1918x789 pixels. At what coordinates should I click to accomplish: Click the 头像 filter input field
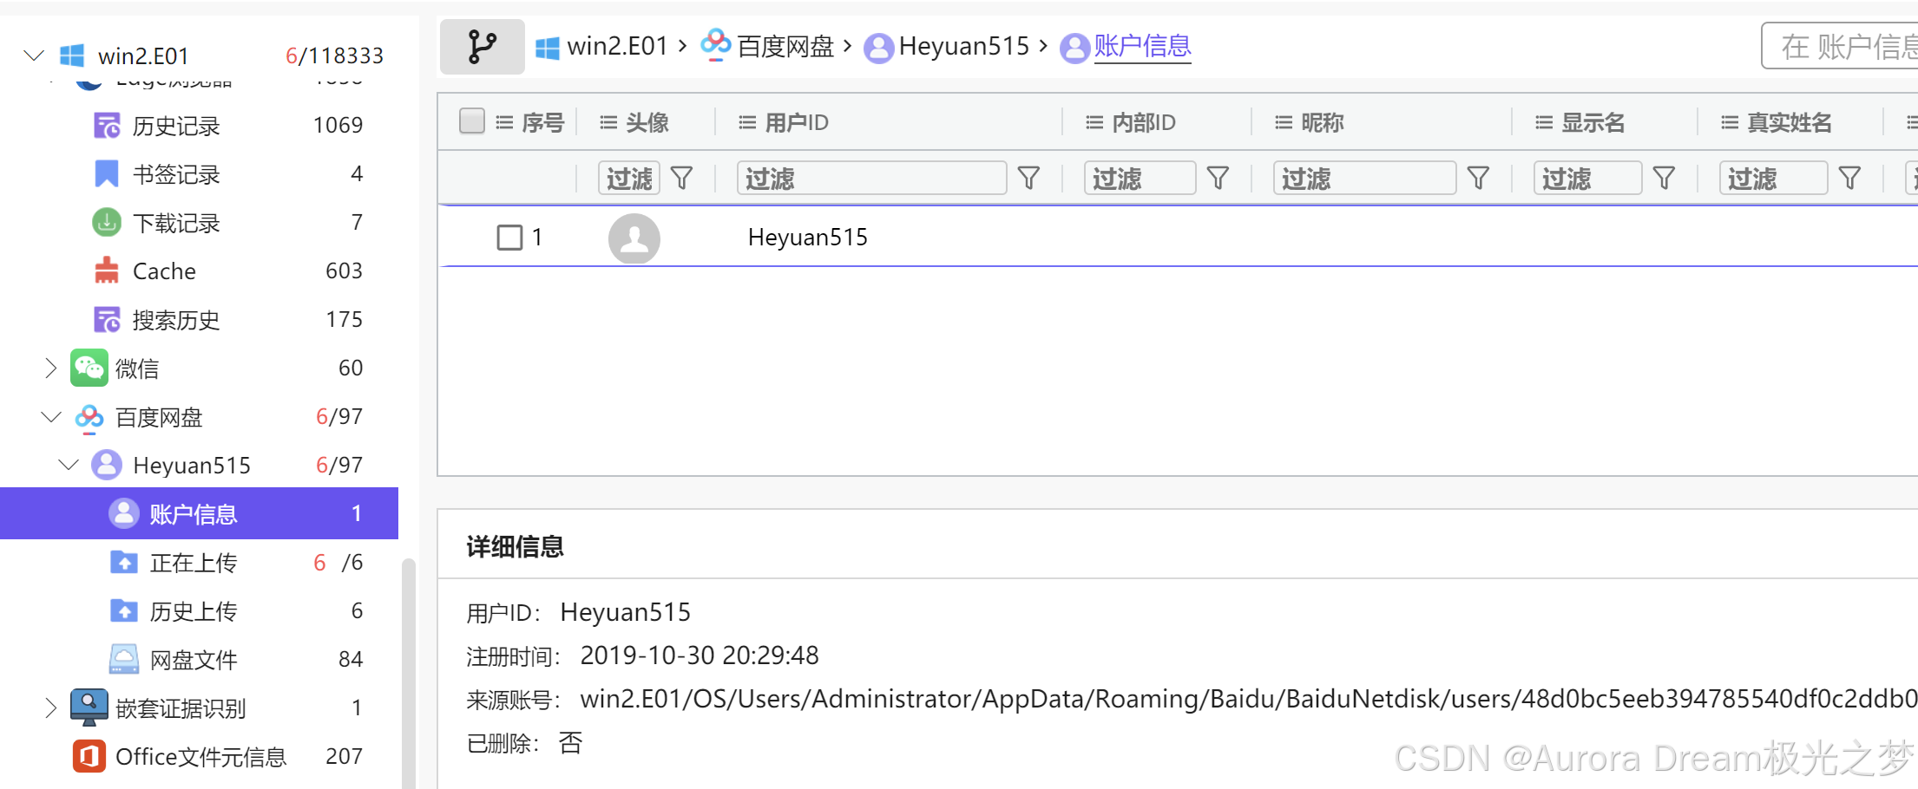[x=629, y=179]
